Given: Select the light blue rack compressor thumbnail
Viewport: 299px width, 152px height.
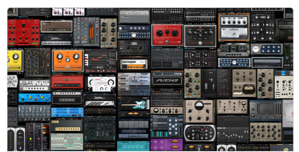Looking at the screenshot, I should pyautogui.click(x=67, y=112).
